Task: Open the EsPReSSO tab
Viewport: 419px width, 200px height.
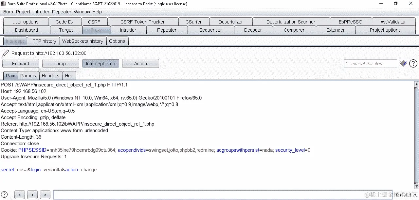Action: tap(351, 22)
